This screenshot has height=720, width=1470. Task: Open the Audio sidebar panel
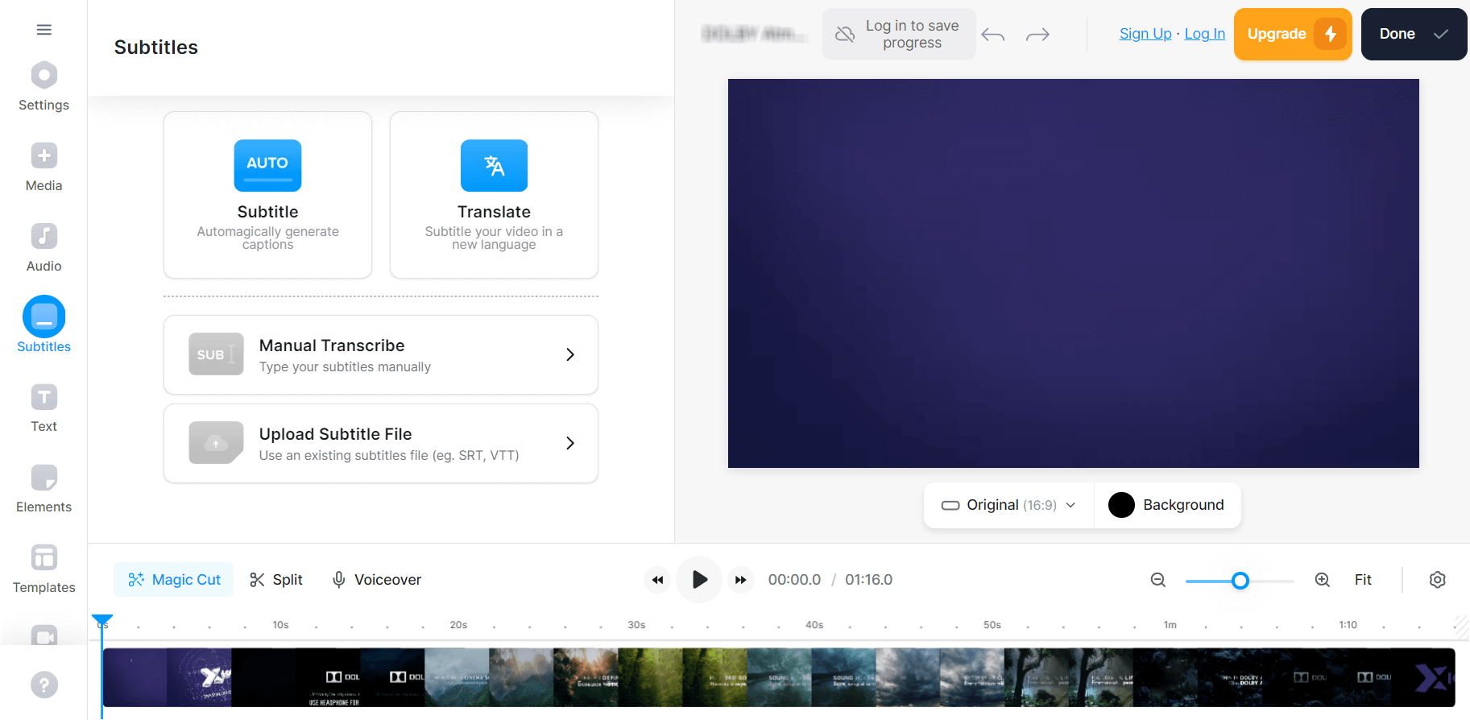(x=44, y=248)
